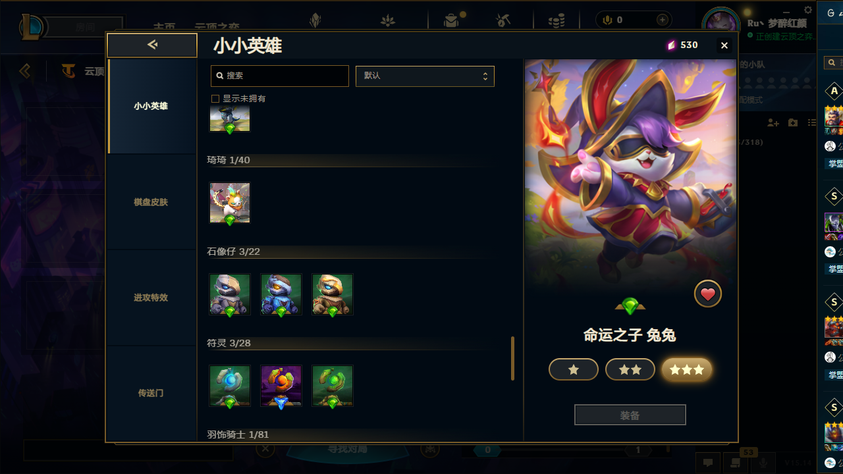This screenshot has height=474, width=843.
Task: Click the back arrow button
Action: 152,45
